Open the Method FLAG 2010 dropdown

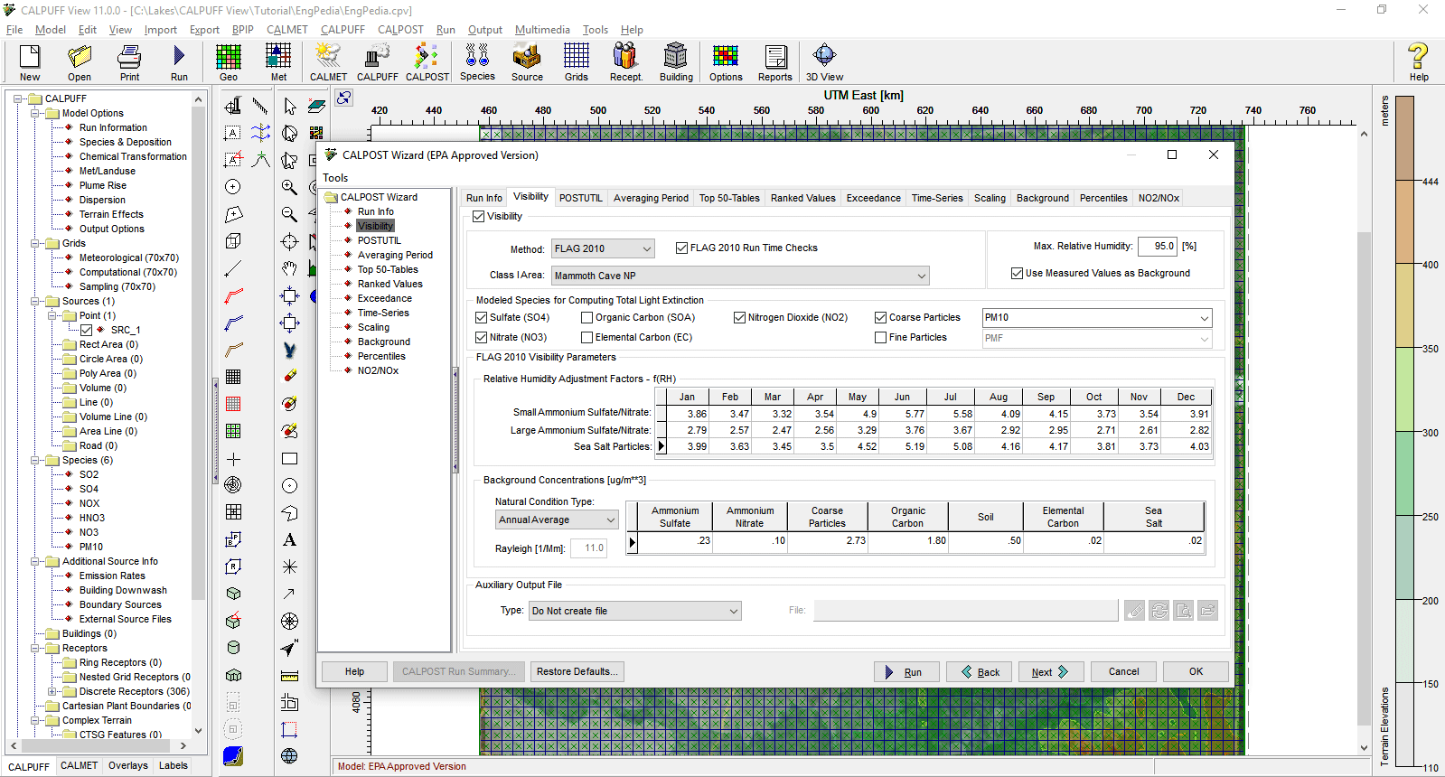(603, 248)
